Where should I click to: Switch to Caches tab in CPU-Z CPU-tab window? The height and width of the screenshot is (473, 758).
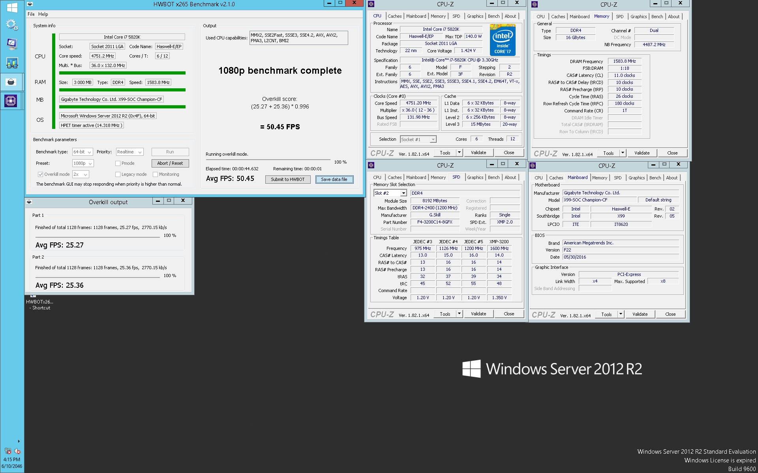click(394, 16)
